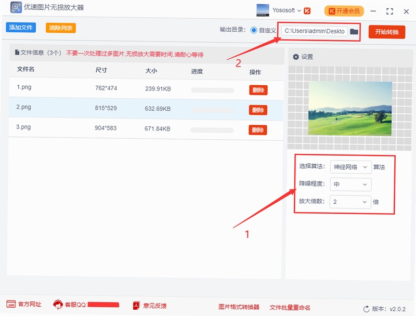Delete 2.png with its 删除 button
Image resolution: width=416 pixels, height=316 pixels.
tap(258, 110)
